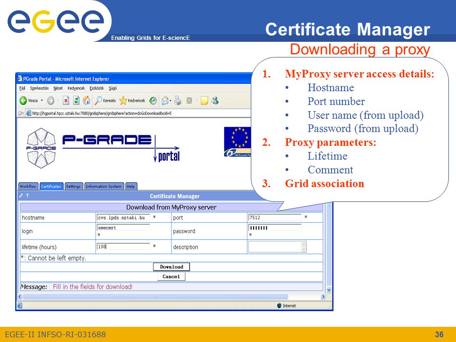Click the Vissza back arrow icon
The height and width of the screenshot is (342, 456).
point(23,101)
